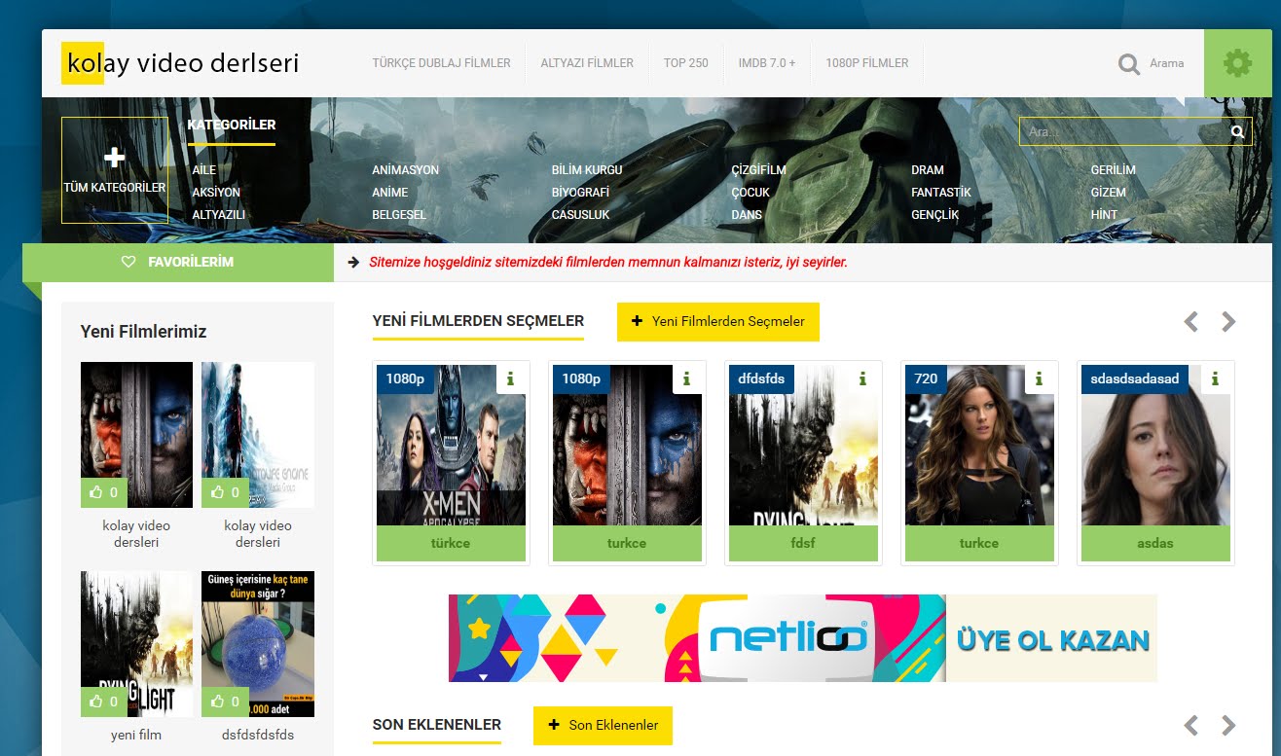Go to previous Son Eklenenler slide
Viewport: 1281px width, 756px height.
tap(1190, 725)
